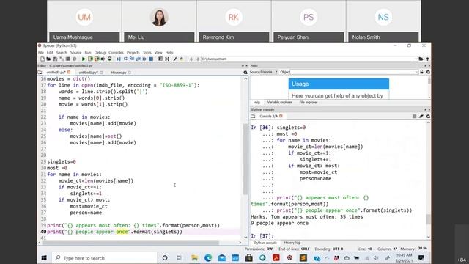Click the In [37] console prompt
This screenshot has height=264, width=469.
point(262,236)
